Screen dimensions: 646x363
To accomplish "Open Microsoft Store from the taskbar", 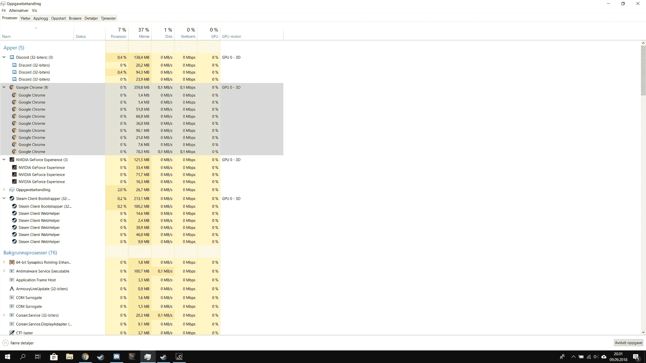I will tap(54, 357).
